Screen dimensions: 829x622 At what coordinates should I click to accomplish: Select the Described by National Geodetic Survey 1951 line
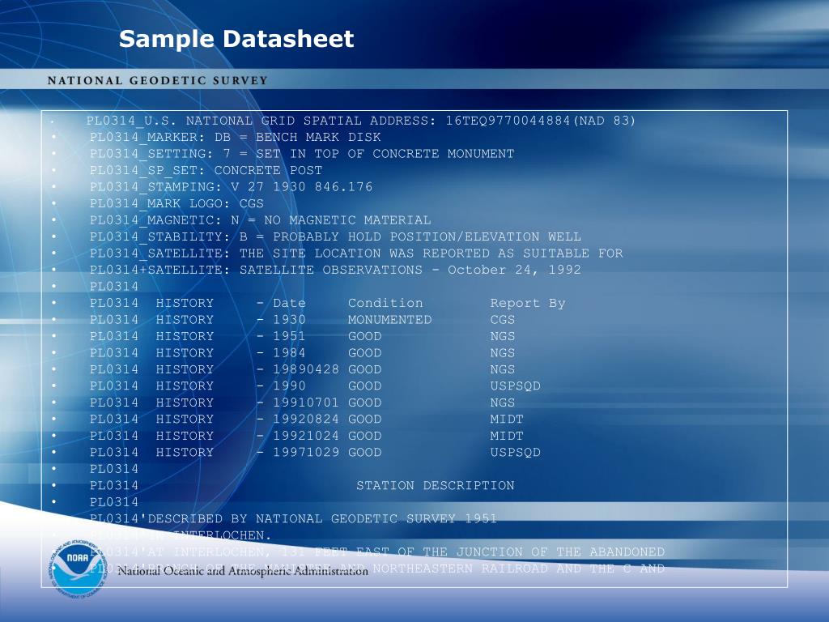(x=293, y=519)
